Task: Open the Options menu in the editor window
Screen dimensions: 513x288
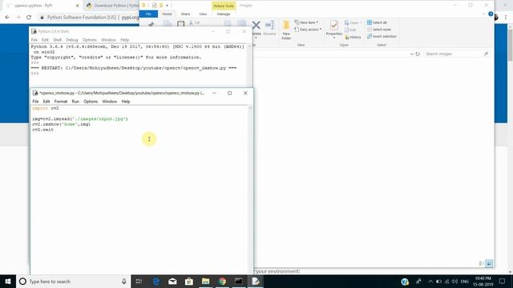Action: pos(91,102)
